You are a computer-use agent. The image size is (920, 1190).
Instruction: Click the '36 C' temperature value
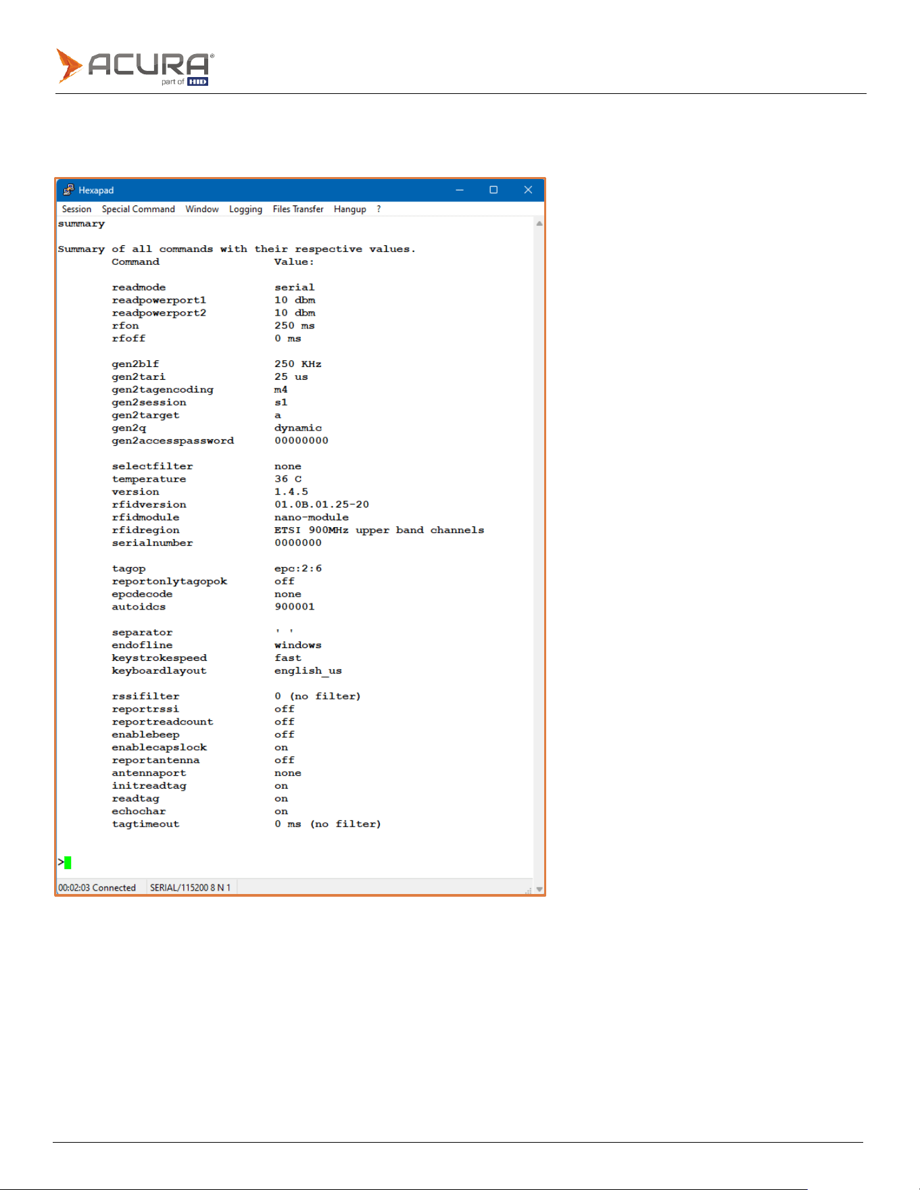point(288,479)
